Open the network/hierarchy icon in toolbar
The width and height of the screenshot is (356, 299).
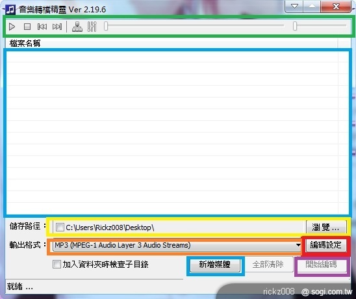point(77,27)
